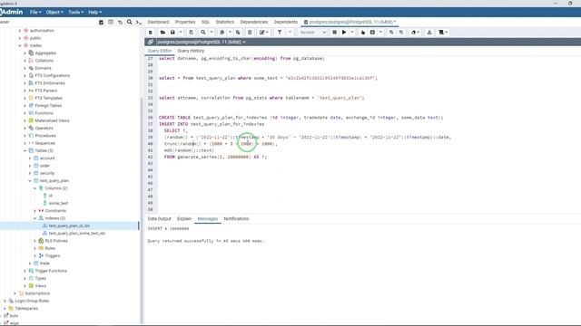Open PSQL terminal icon in browser toolbar
Viewport: 581px width, 326px height.
[x=139, y=22]
